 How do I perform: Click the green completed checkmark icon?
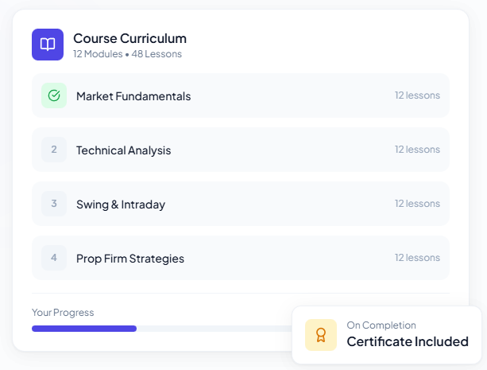coord(54,95)
